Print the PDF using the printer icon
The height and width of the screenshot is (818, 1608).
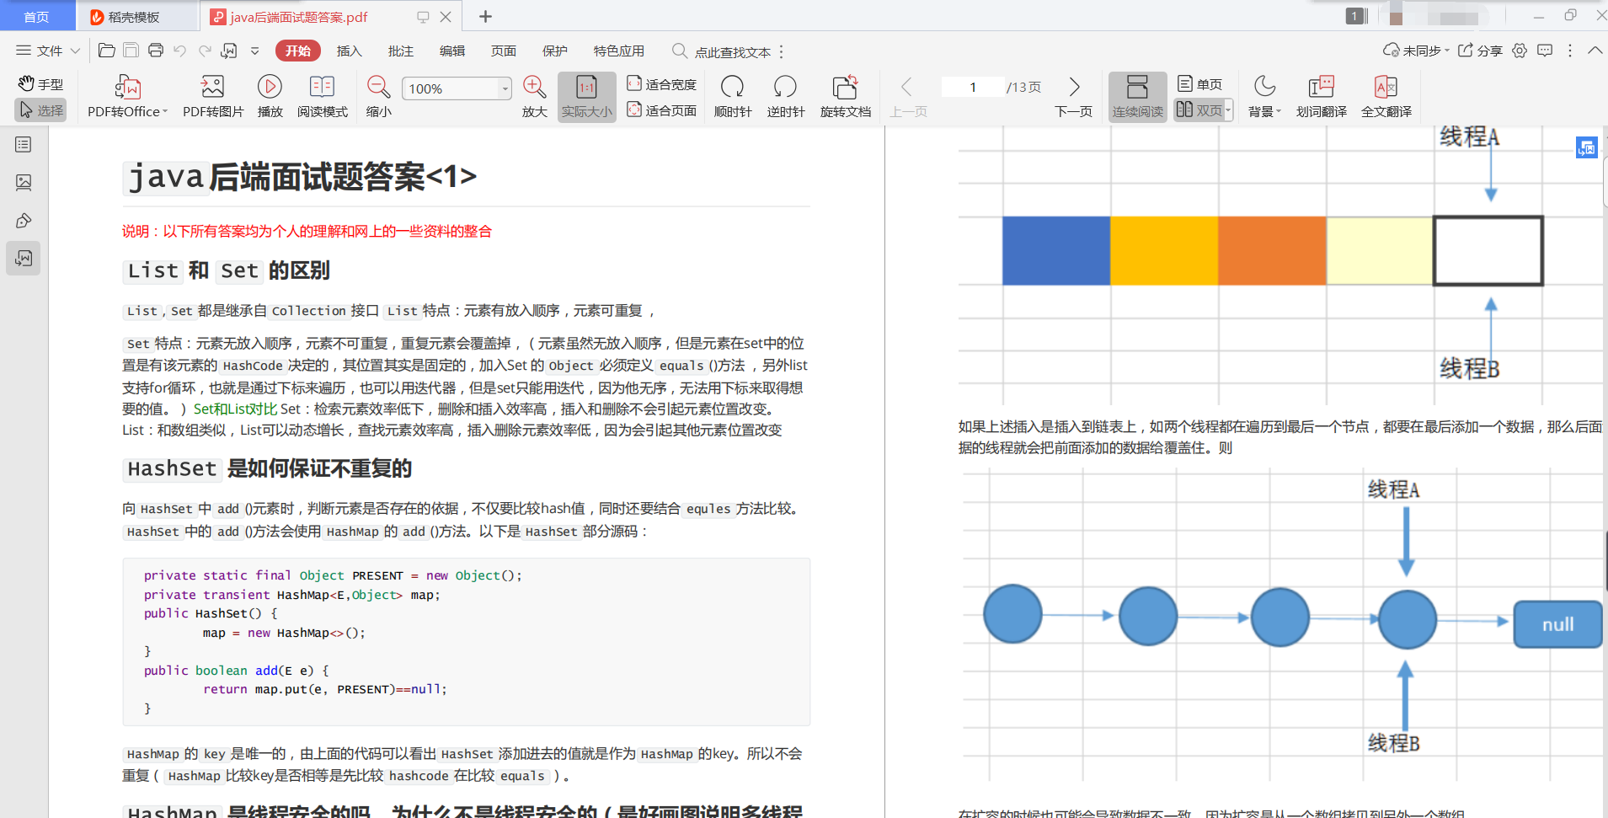(x=156, y=51)
